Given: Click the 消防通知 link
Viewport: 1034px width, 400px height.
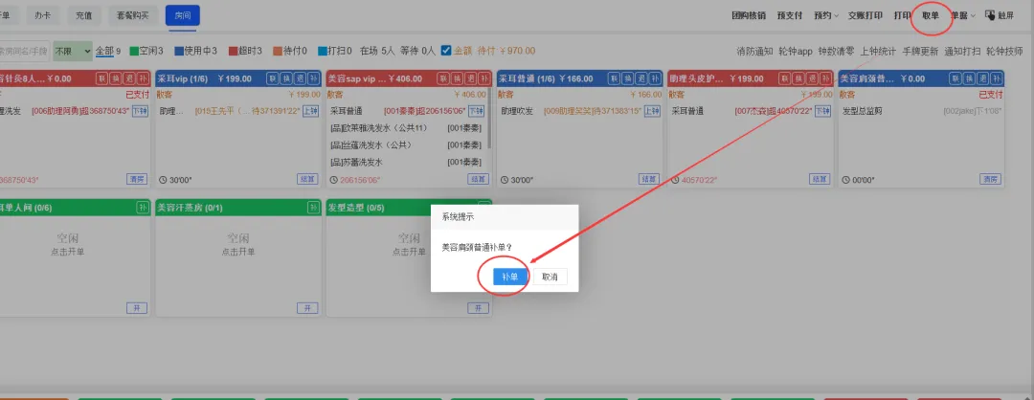Looking at the screenshot, I should 754,51.
